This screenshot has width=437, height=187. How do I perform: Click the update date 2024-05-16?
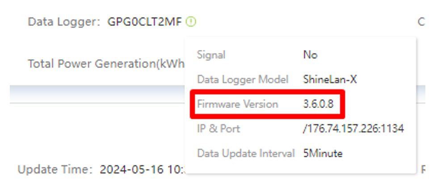coord(131,169)
